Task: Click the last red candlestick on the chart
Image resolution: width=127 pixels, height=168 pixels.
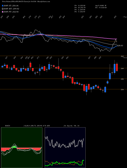Action: click(x=117, y=67)
